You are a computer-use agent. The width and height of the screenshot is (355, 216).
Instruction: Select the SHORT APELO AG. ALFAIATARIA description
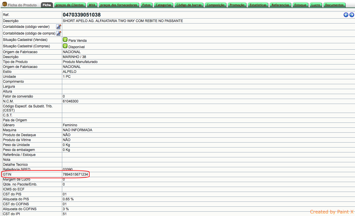click(x=123, y=21)
